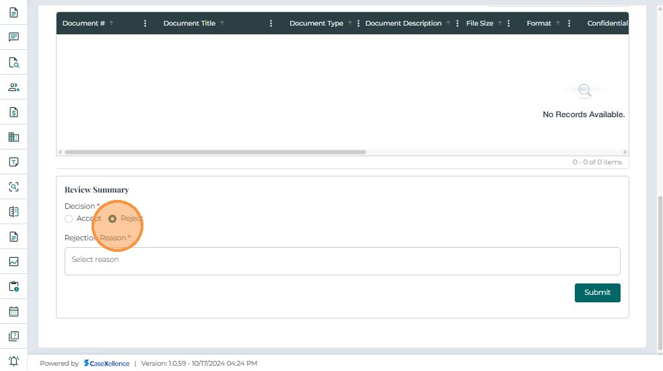663x371 pixels.
Task: Click the Submit button
Action: [597, 293]
